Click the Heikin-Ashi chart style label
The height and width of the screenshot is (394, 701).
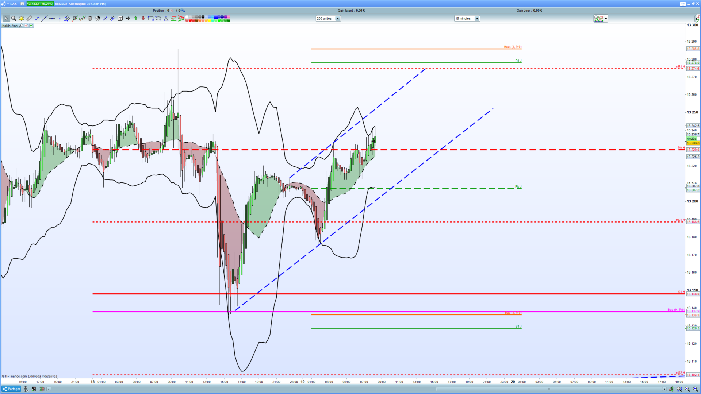(x=10, y=26)
